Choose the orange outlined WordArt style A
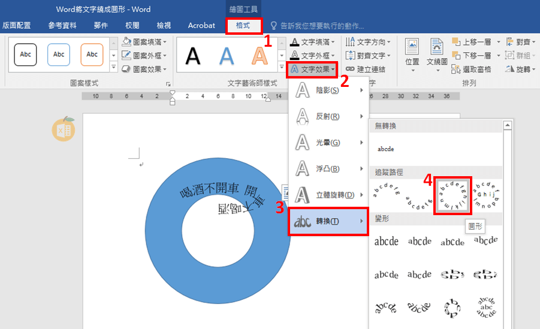This screenshot has width=540, height=329. pyautogui.click(x=260, y=55)
